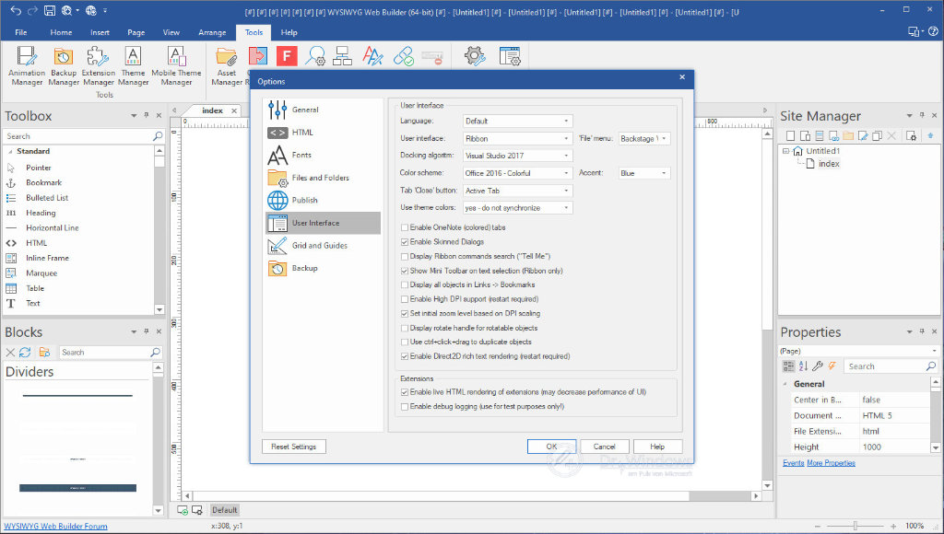Collapse the Untitled1 tree node

(x=785, y=151)
